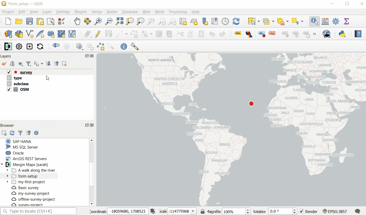This screenshot has height=215, width=366.
Task: Synchronise the Mergin Maps project
Action: point(40,46)
